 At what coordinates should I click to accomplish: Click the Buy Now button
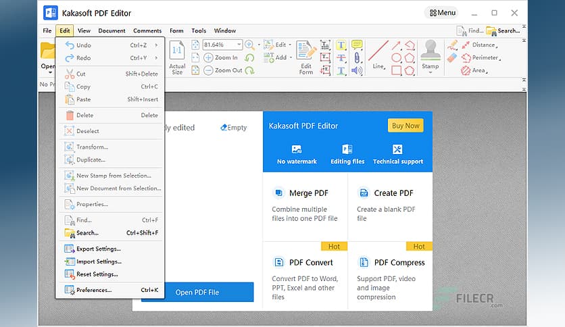point(406,126)
